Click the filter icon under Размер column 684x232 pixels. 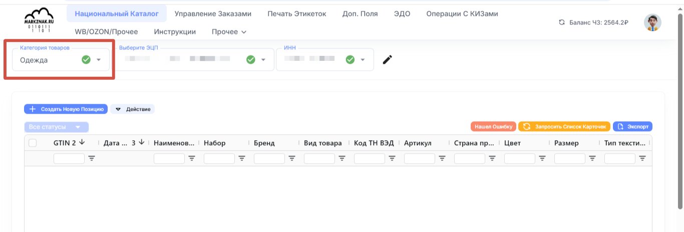592,158
